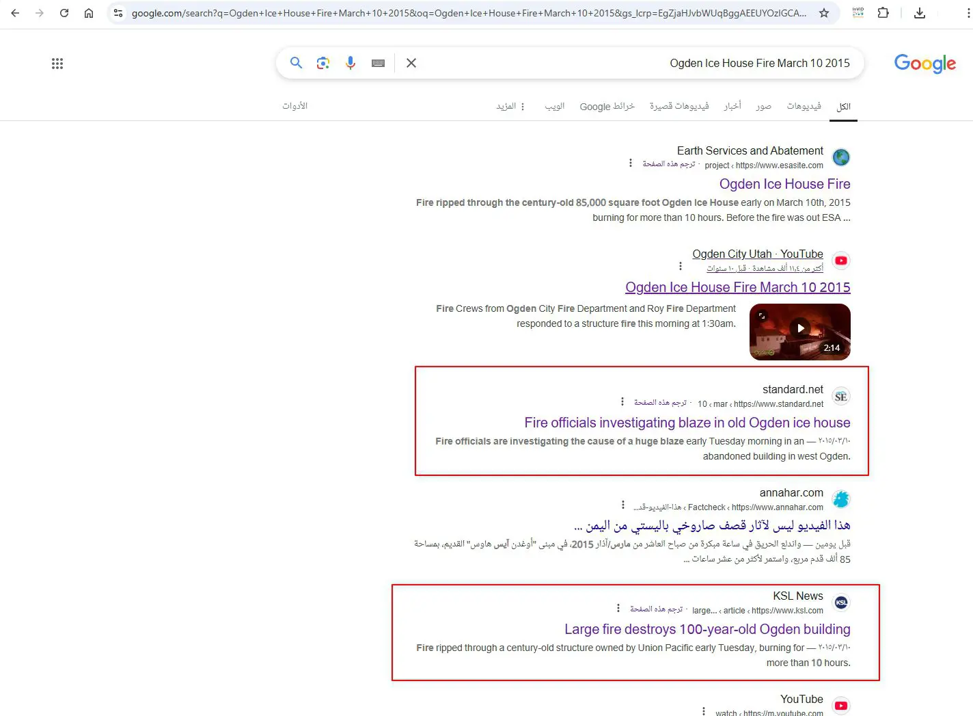This screenshot has height=716, width=973.
Task: Open 'Large fire destroys 100-year-old Ogden building'
Action: tap(707, 629)
